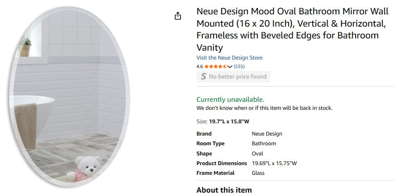Click the Neue Design Mood Oval Mirror title
The height and width of the screenshot is (193, 395).
[x=292, y=30]
